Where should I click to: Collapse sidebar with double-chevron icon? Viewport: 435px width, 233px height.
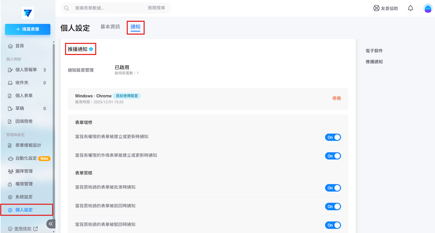[x=51, y=224]
